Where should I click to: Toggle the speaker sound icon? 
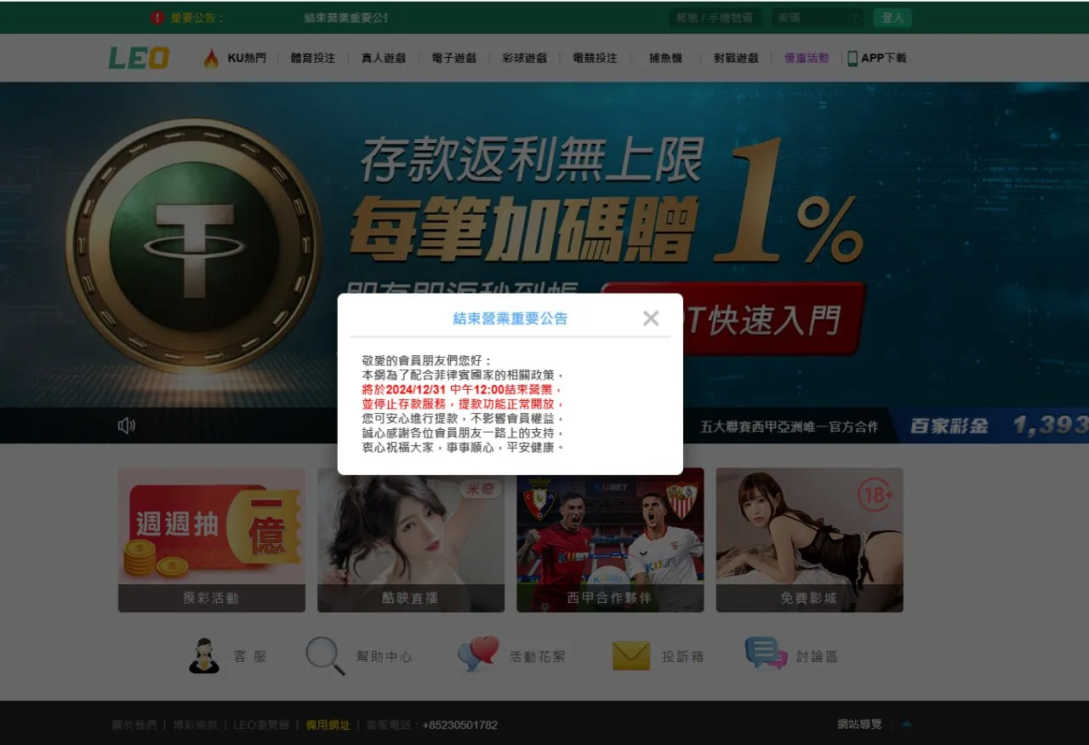pos(127,426)
